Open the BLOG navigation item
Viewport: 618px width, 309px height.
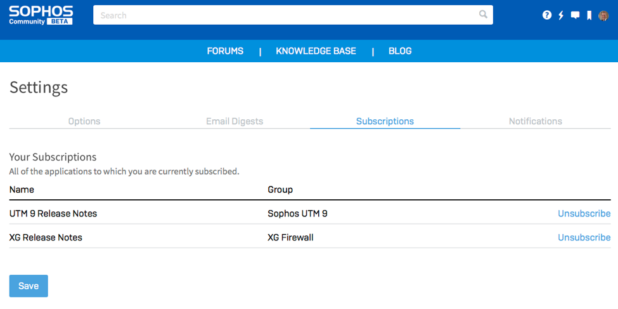point(400,51)
